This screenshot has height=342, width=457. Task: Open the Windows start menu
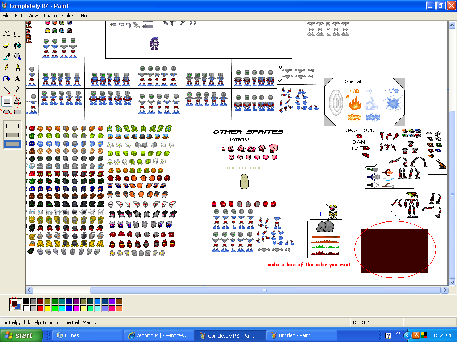21,335
